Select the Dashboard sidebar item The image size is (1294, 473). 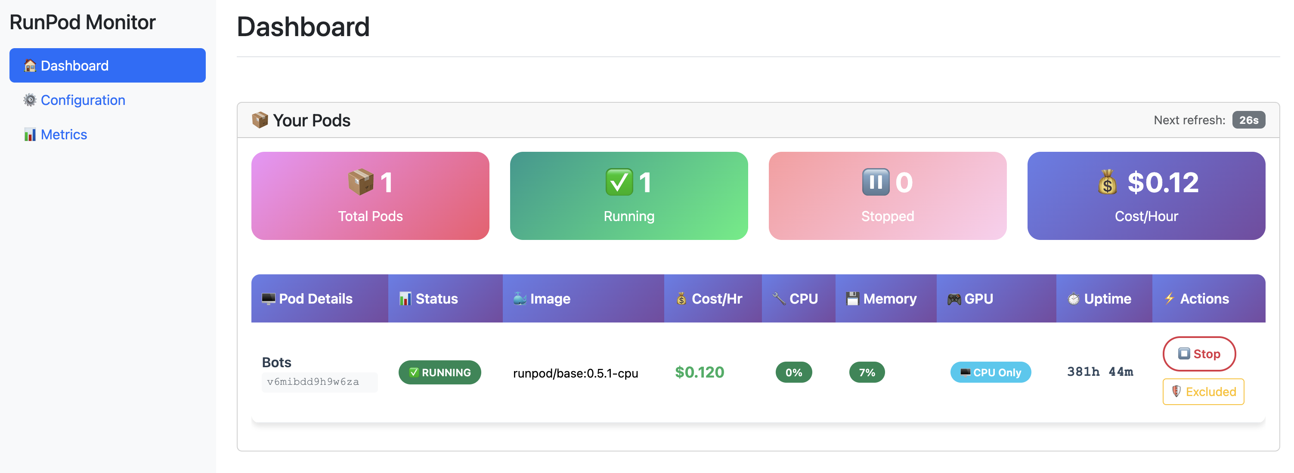point(107,66)
